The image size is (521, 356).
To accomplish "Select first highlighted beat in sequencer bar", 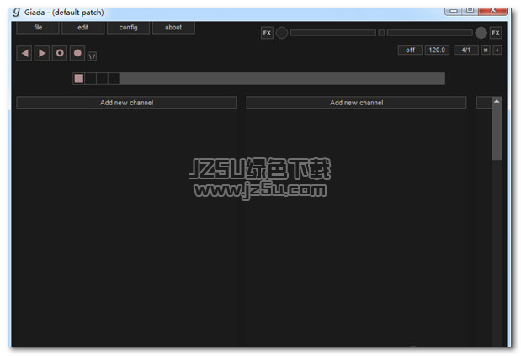I will pyautogui.click(x=79, y=79).
